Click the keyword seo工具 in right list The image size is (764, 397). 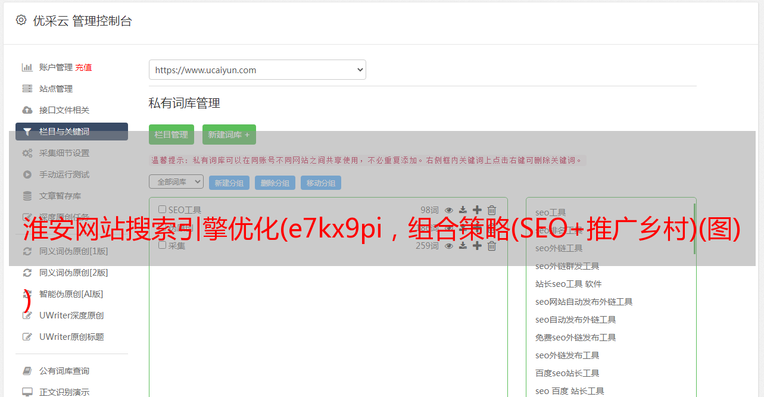point(551,212)
